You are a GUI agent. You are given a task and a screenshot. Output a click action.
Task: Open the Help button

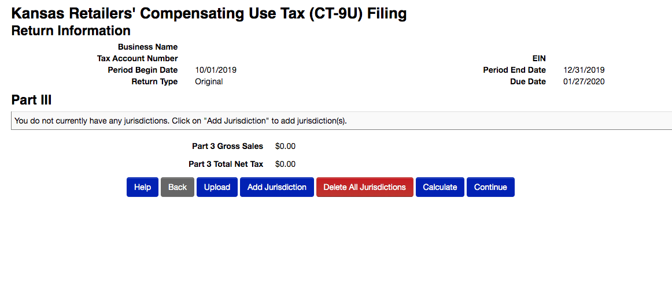pyautogui.click(x=142, y=187)
